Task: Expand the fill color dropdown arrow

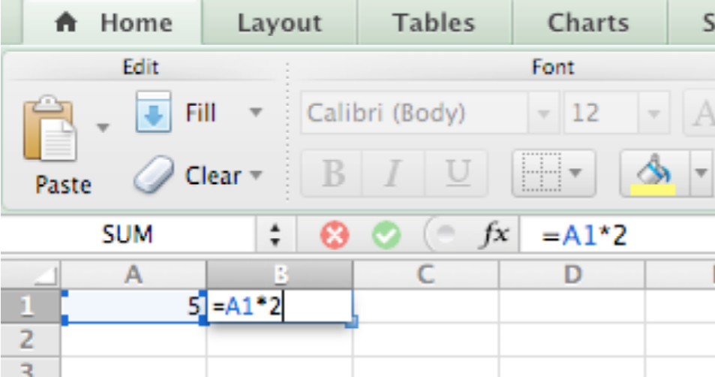Action: pyautogui.click(x=701, y=173)
